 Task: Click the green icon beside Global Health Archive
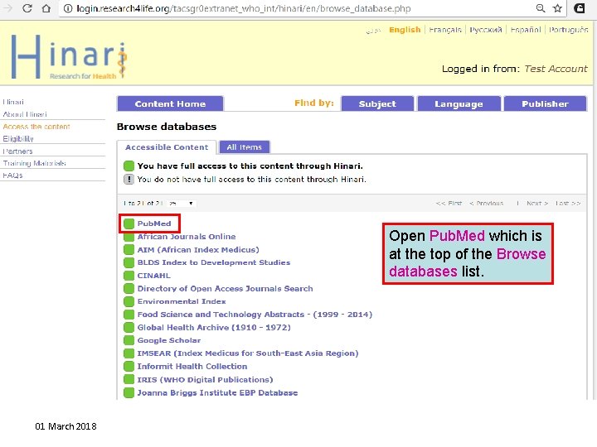coord(129,328)
